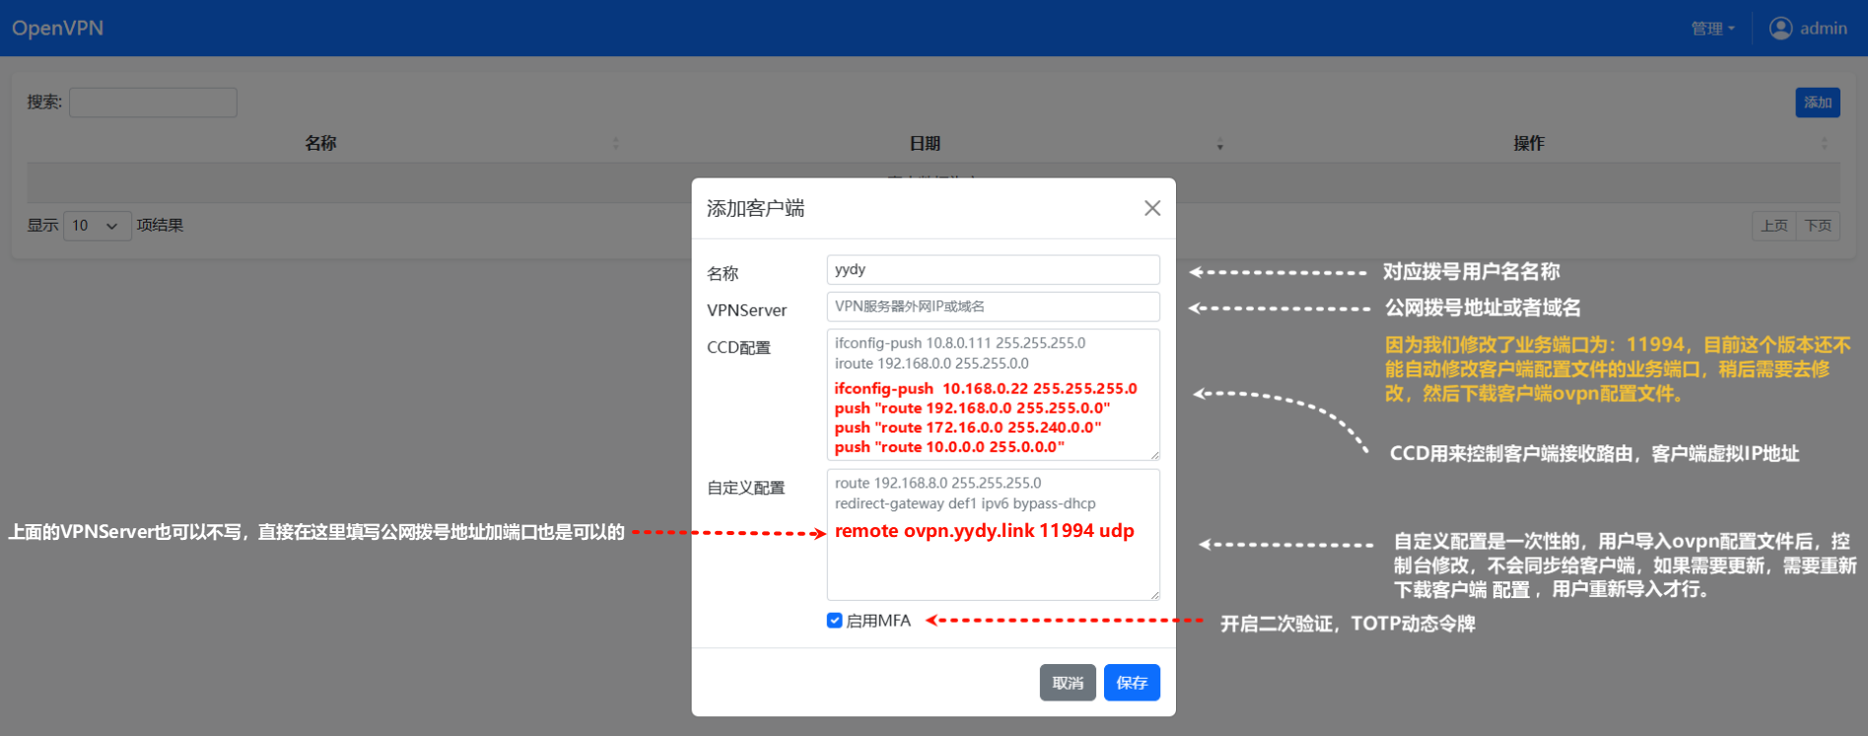
Task: Click the 名称 input field containing yydy
Action: pos(993,270)
